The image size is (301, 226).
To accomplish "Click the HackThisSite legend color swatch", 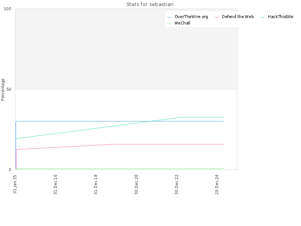I will 262,17.
